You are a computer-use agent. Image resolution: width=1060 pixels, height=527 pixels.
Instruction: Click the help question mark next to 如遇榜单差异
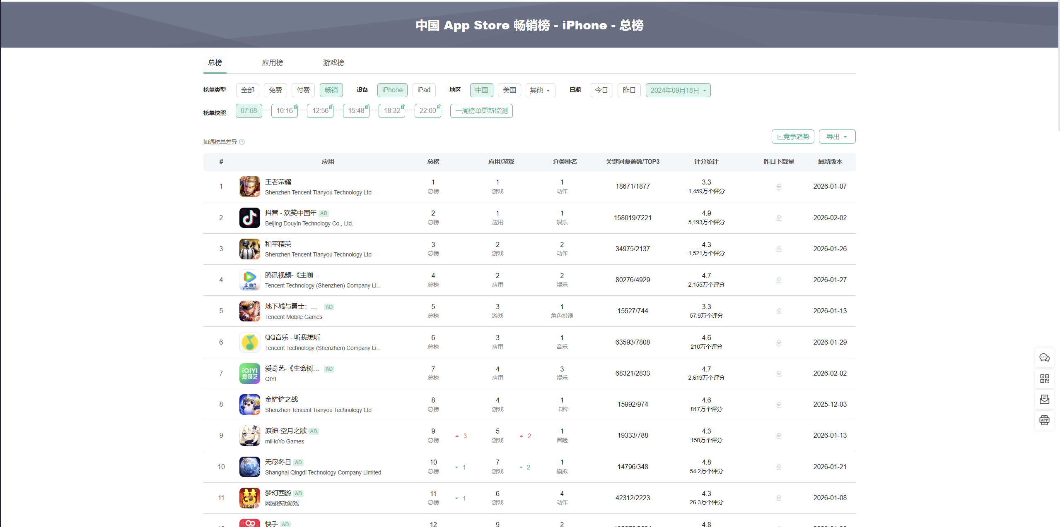pyautogui.click(x=242, y=142)
